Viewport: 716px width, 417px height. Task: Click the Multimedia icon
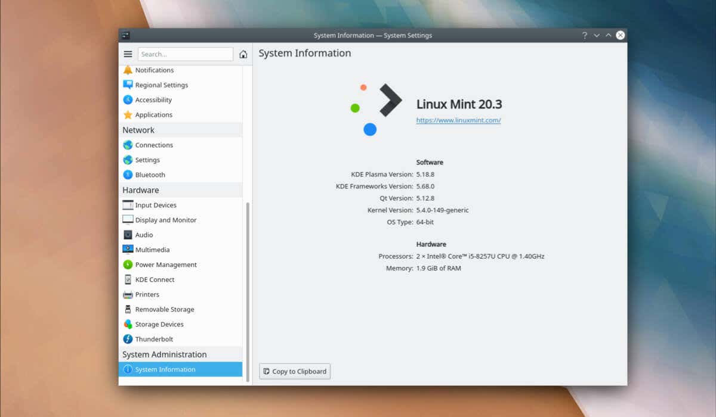[128, 250]
